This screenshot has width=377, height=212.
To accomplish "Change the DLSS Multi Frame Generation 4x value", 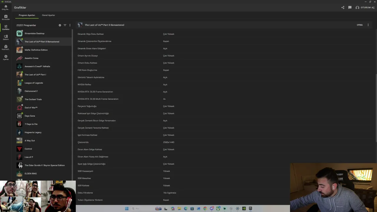I will click(164, 99).
